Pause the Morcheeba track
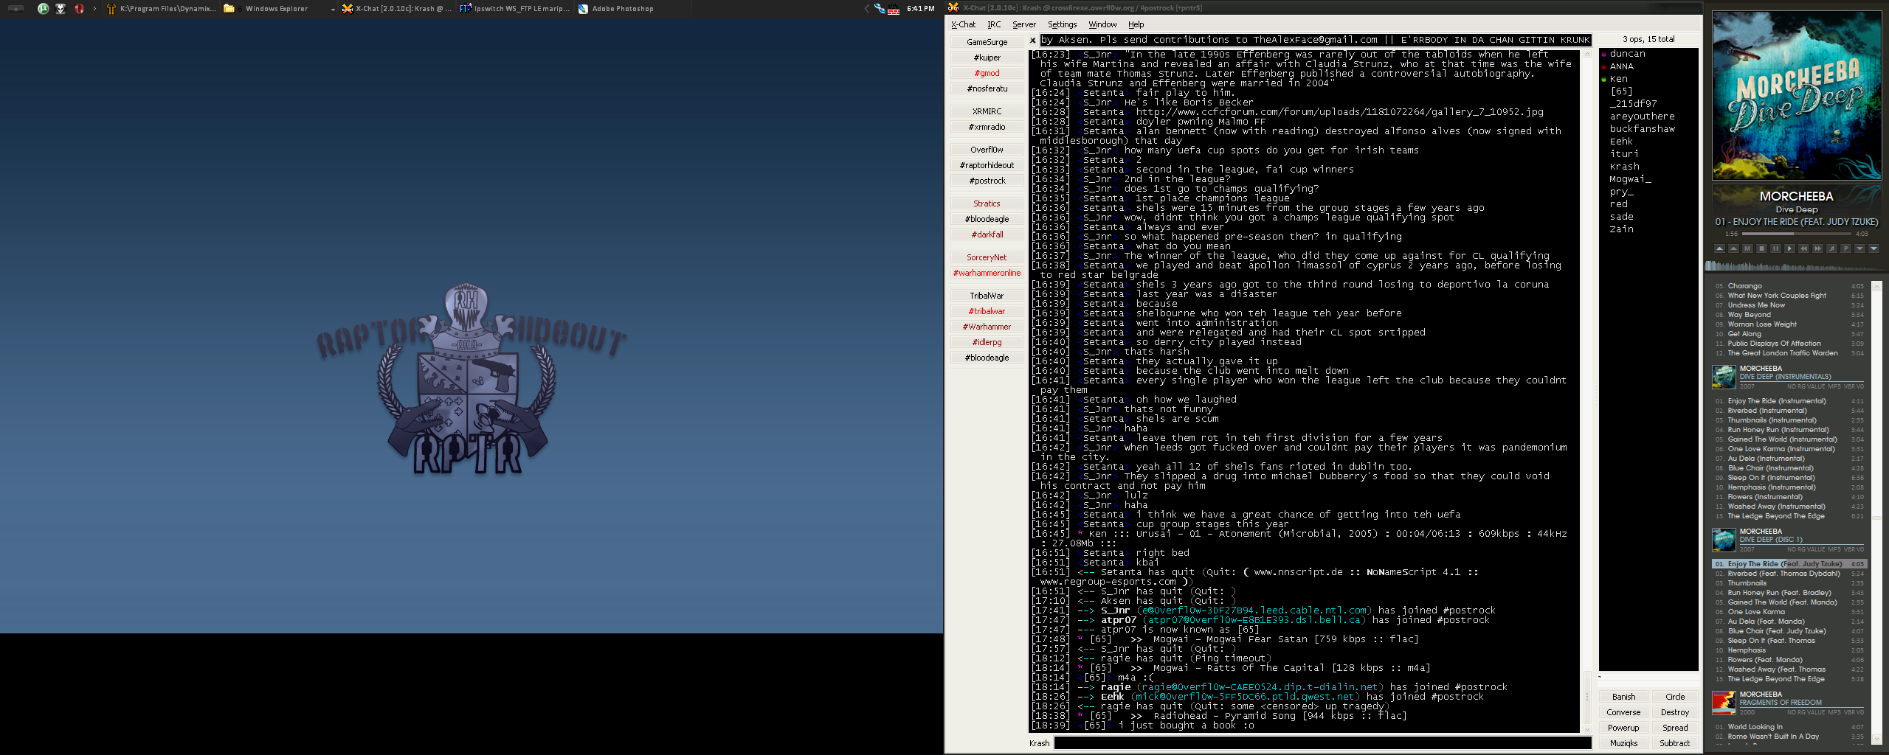This screenshot has height=755, width=1889. tap(1775, 248)
